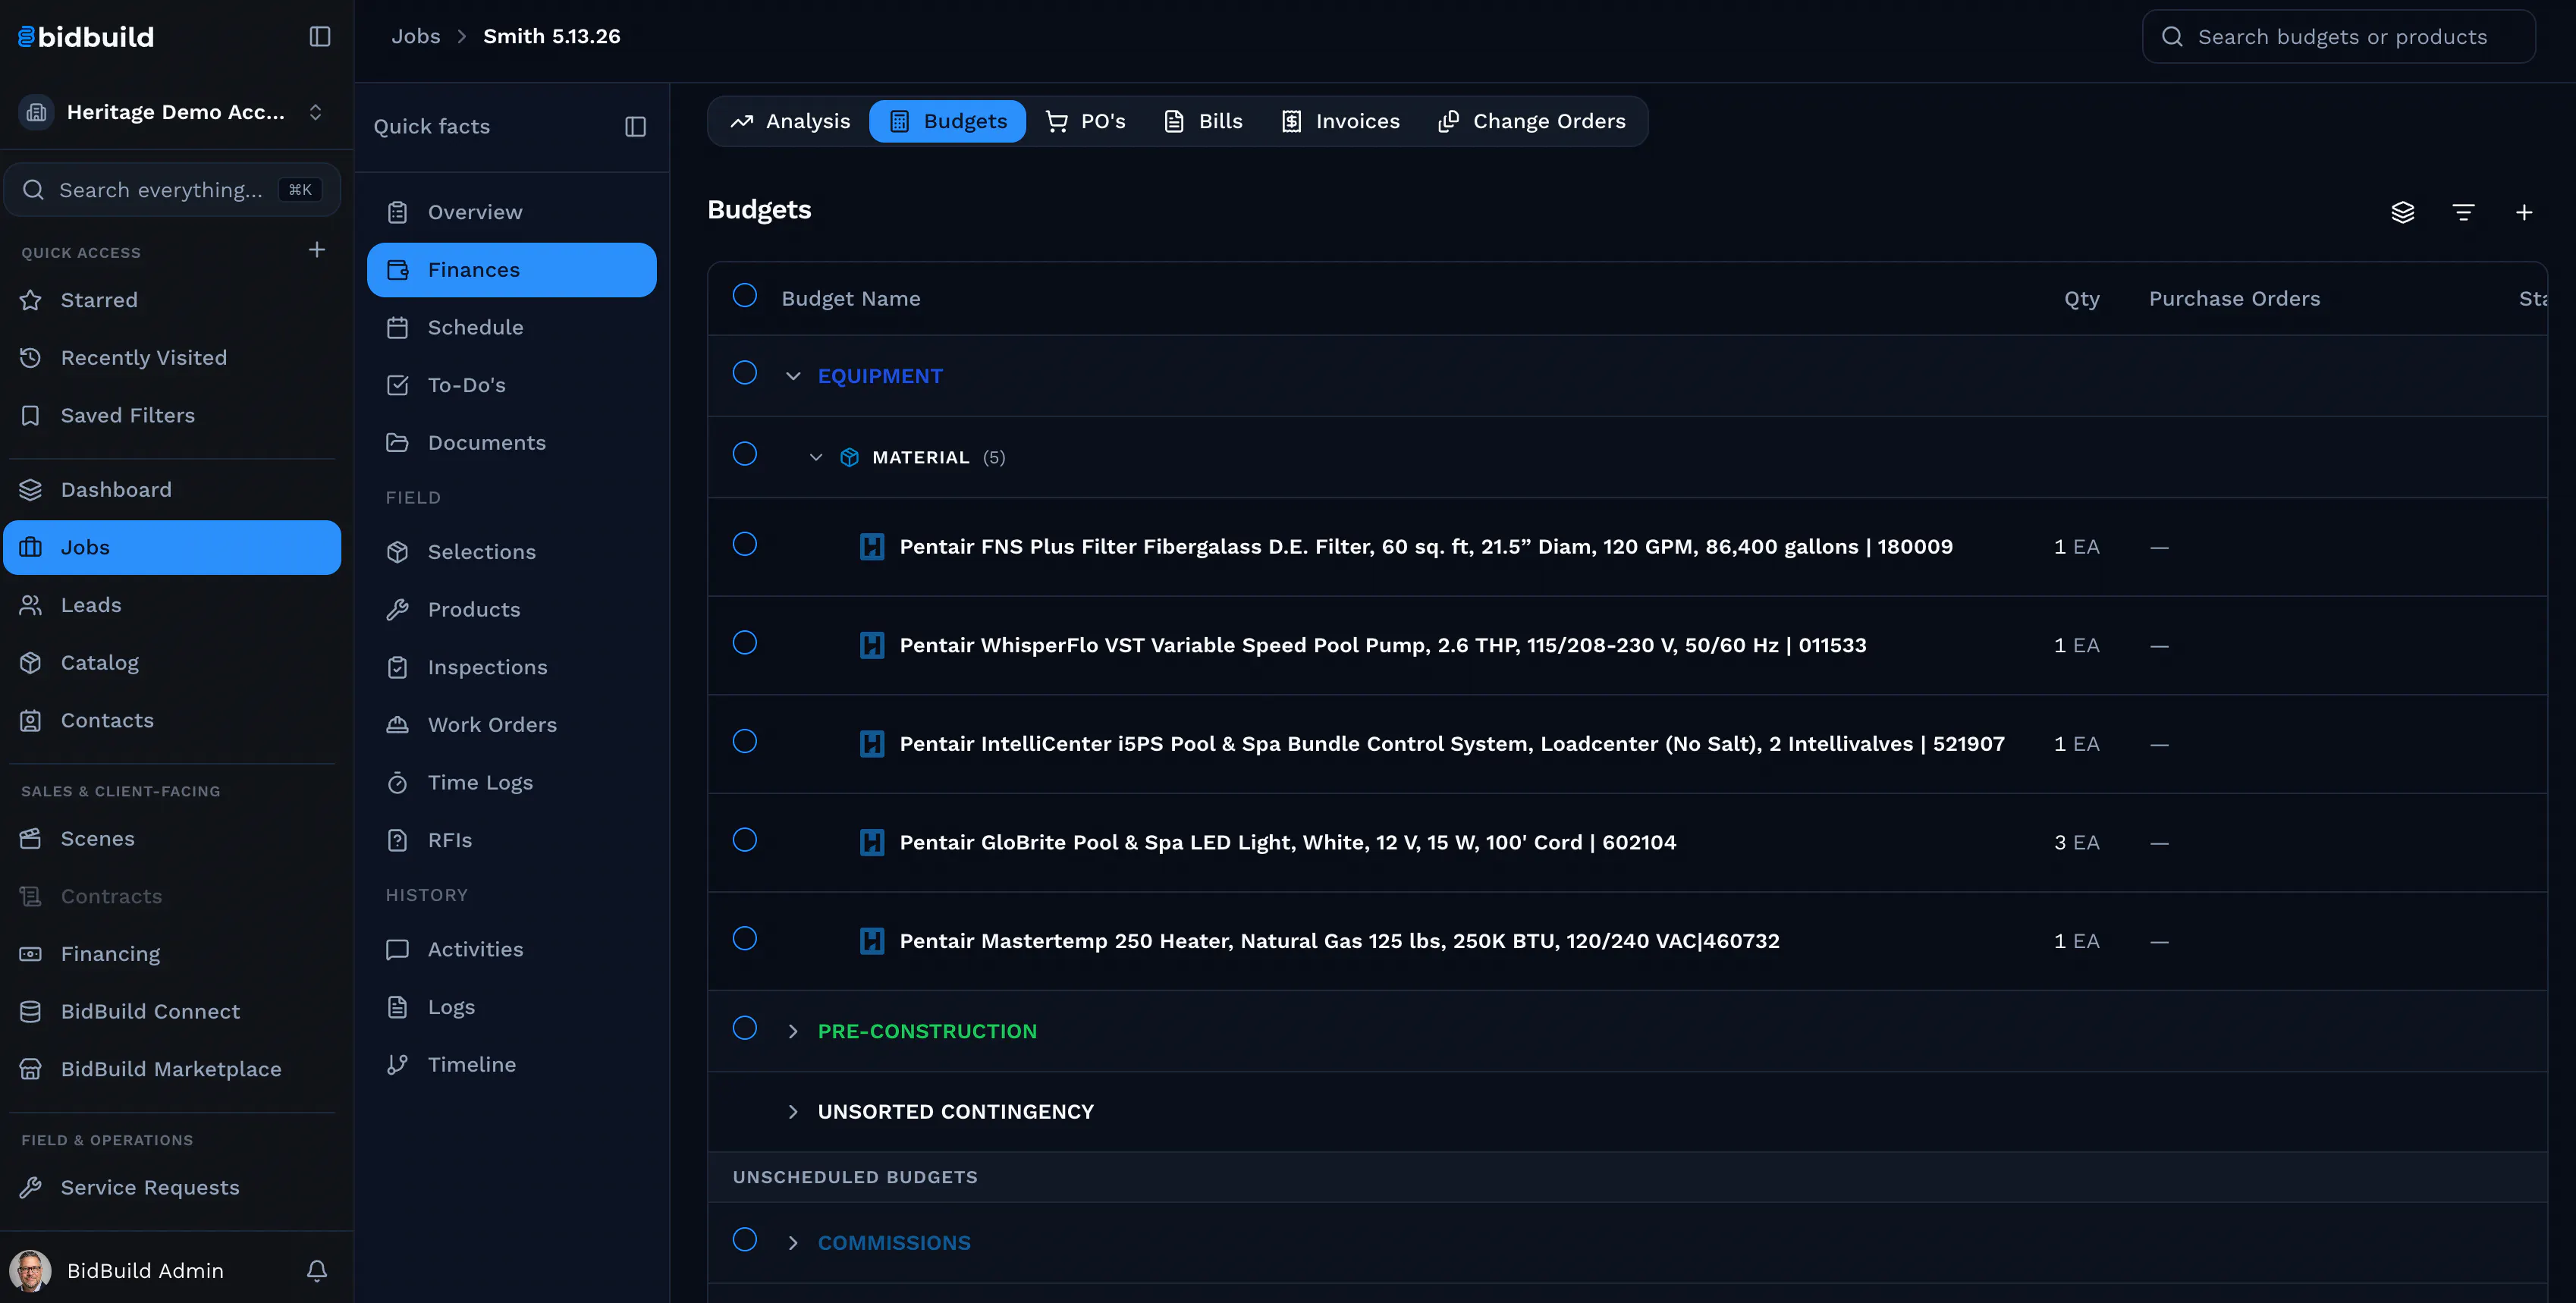Viewport: 2576px width, 1303px height.
Task: Switch to the Bills tab
Action: [1203, 122]
